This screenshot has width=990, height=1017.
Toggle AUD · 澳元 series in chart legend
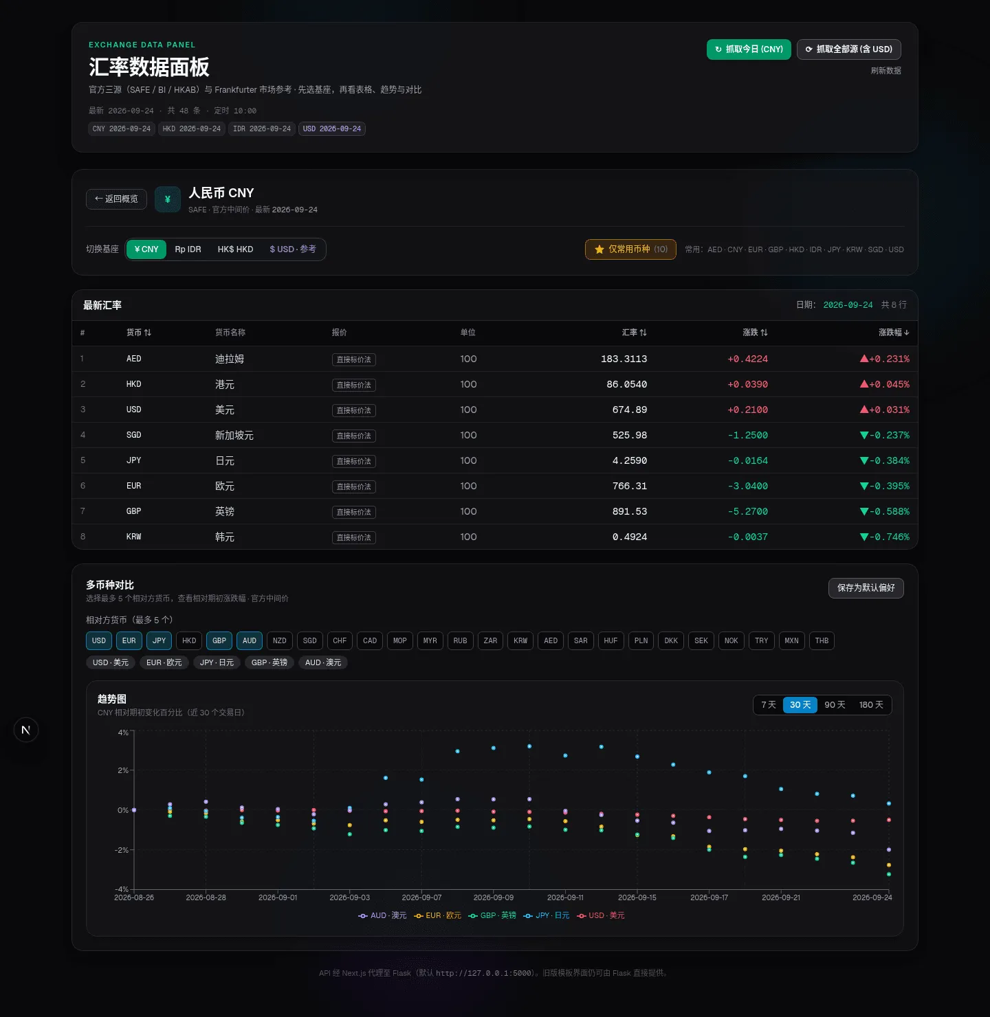pos(382,915)
